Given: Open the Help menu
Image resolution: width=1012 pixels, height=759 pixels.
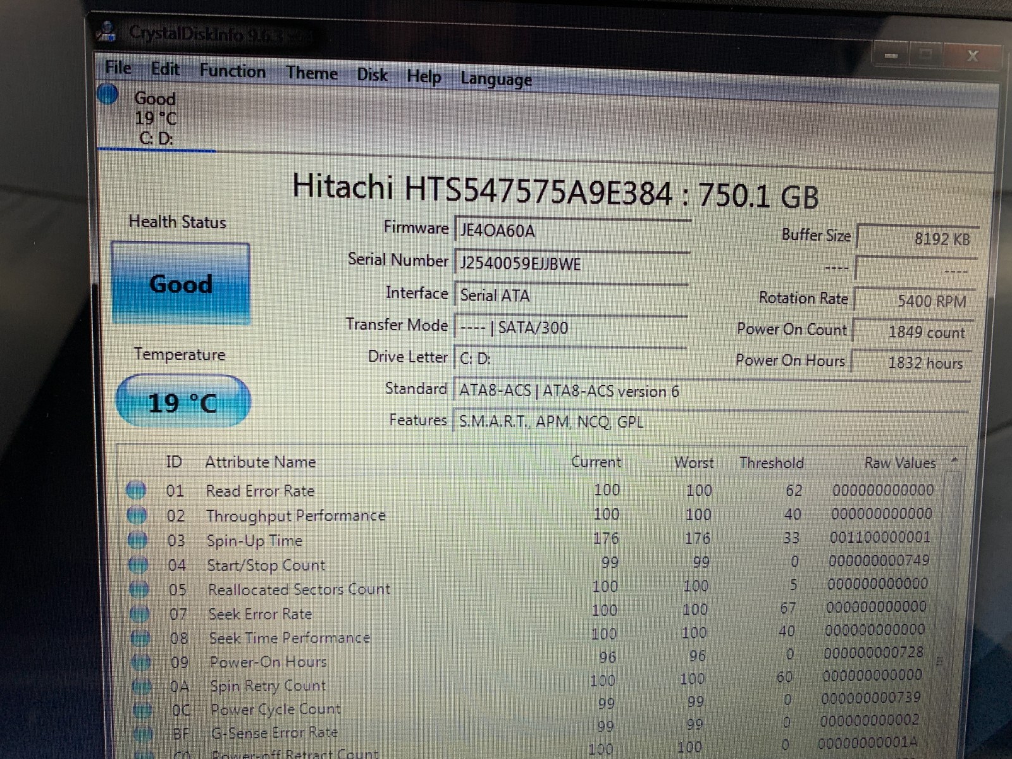Looking at the screenshot, I should pyautogui.click(x=424, y=77).
